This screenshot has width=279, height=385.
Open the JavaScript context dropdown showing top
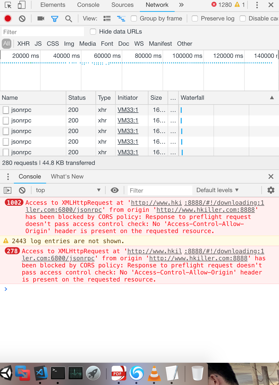(68, 190)
